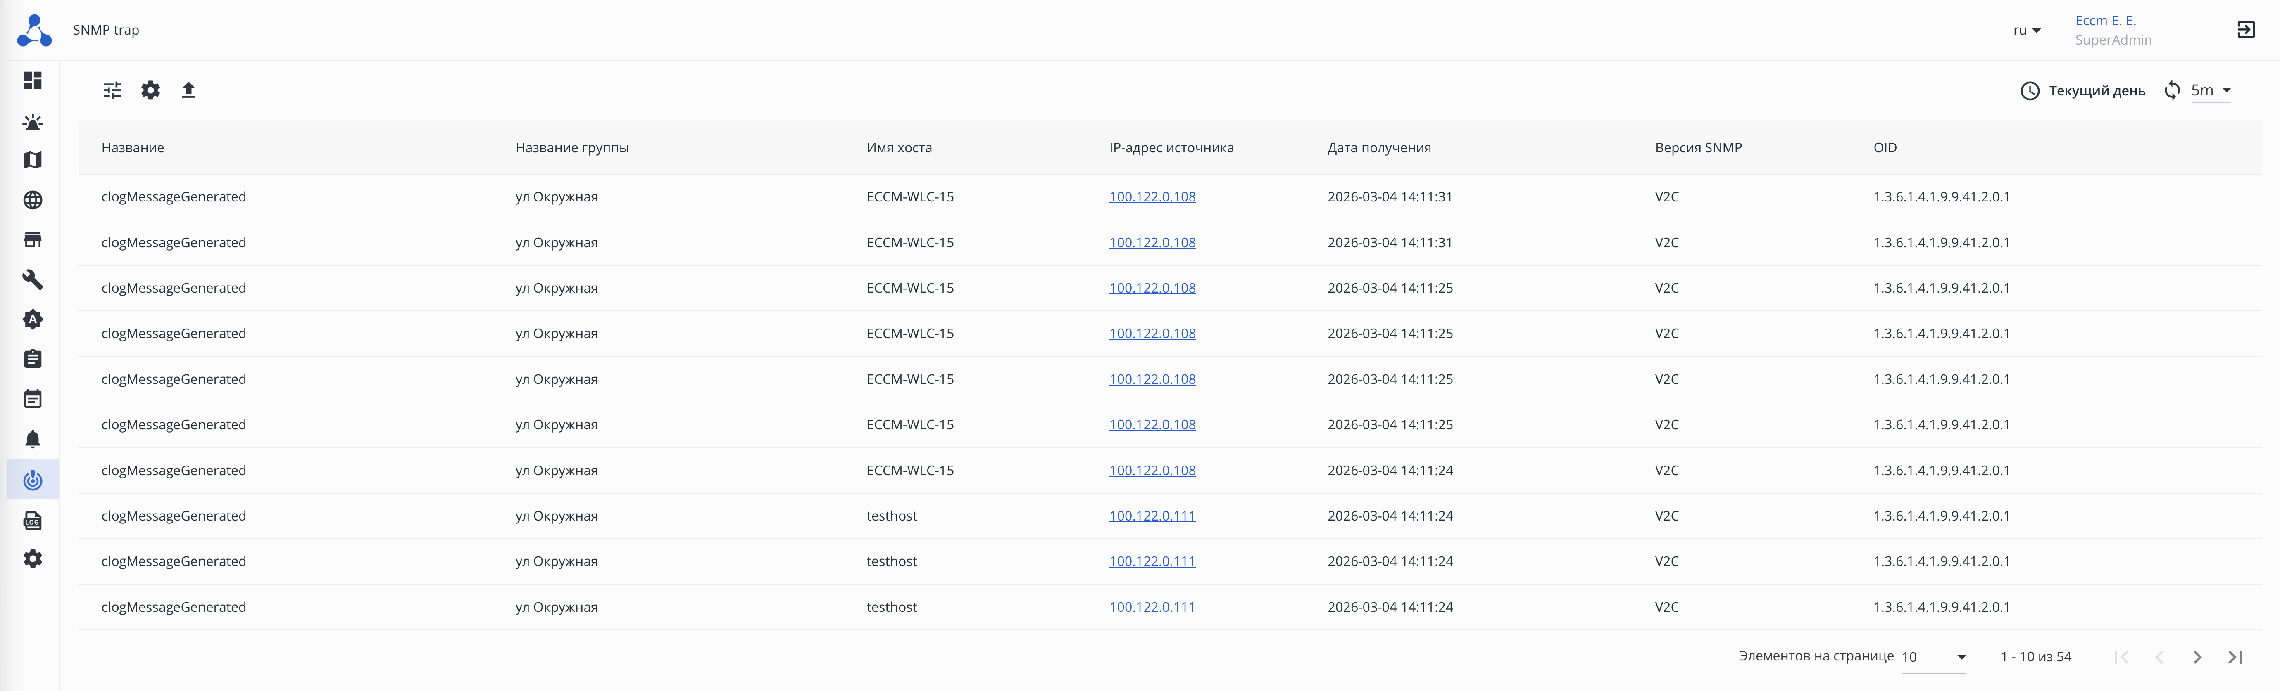Screen dimensions: 2280x691
Task: Click the Дата получения column header
Action: (1378, 148)
